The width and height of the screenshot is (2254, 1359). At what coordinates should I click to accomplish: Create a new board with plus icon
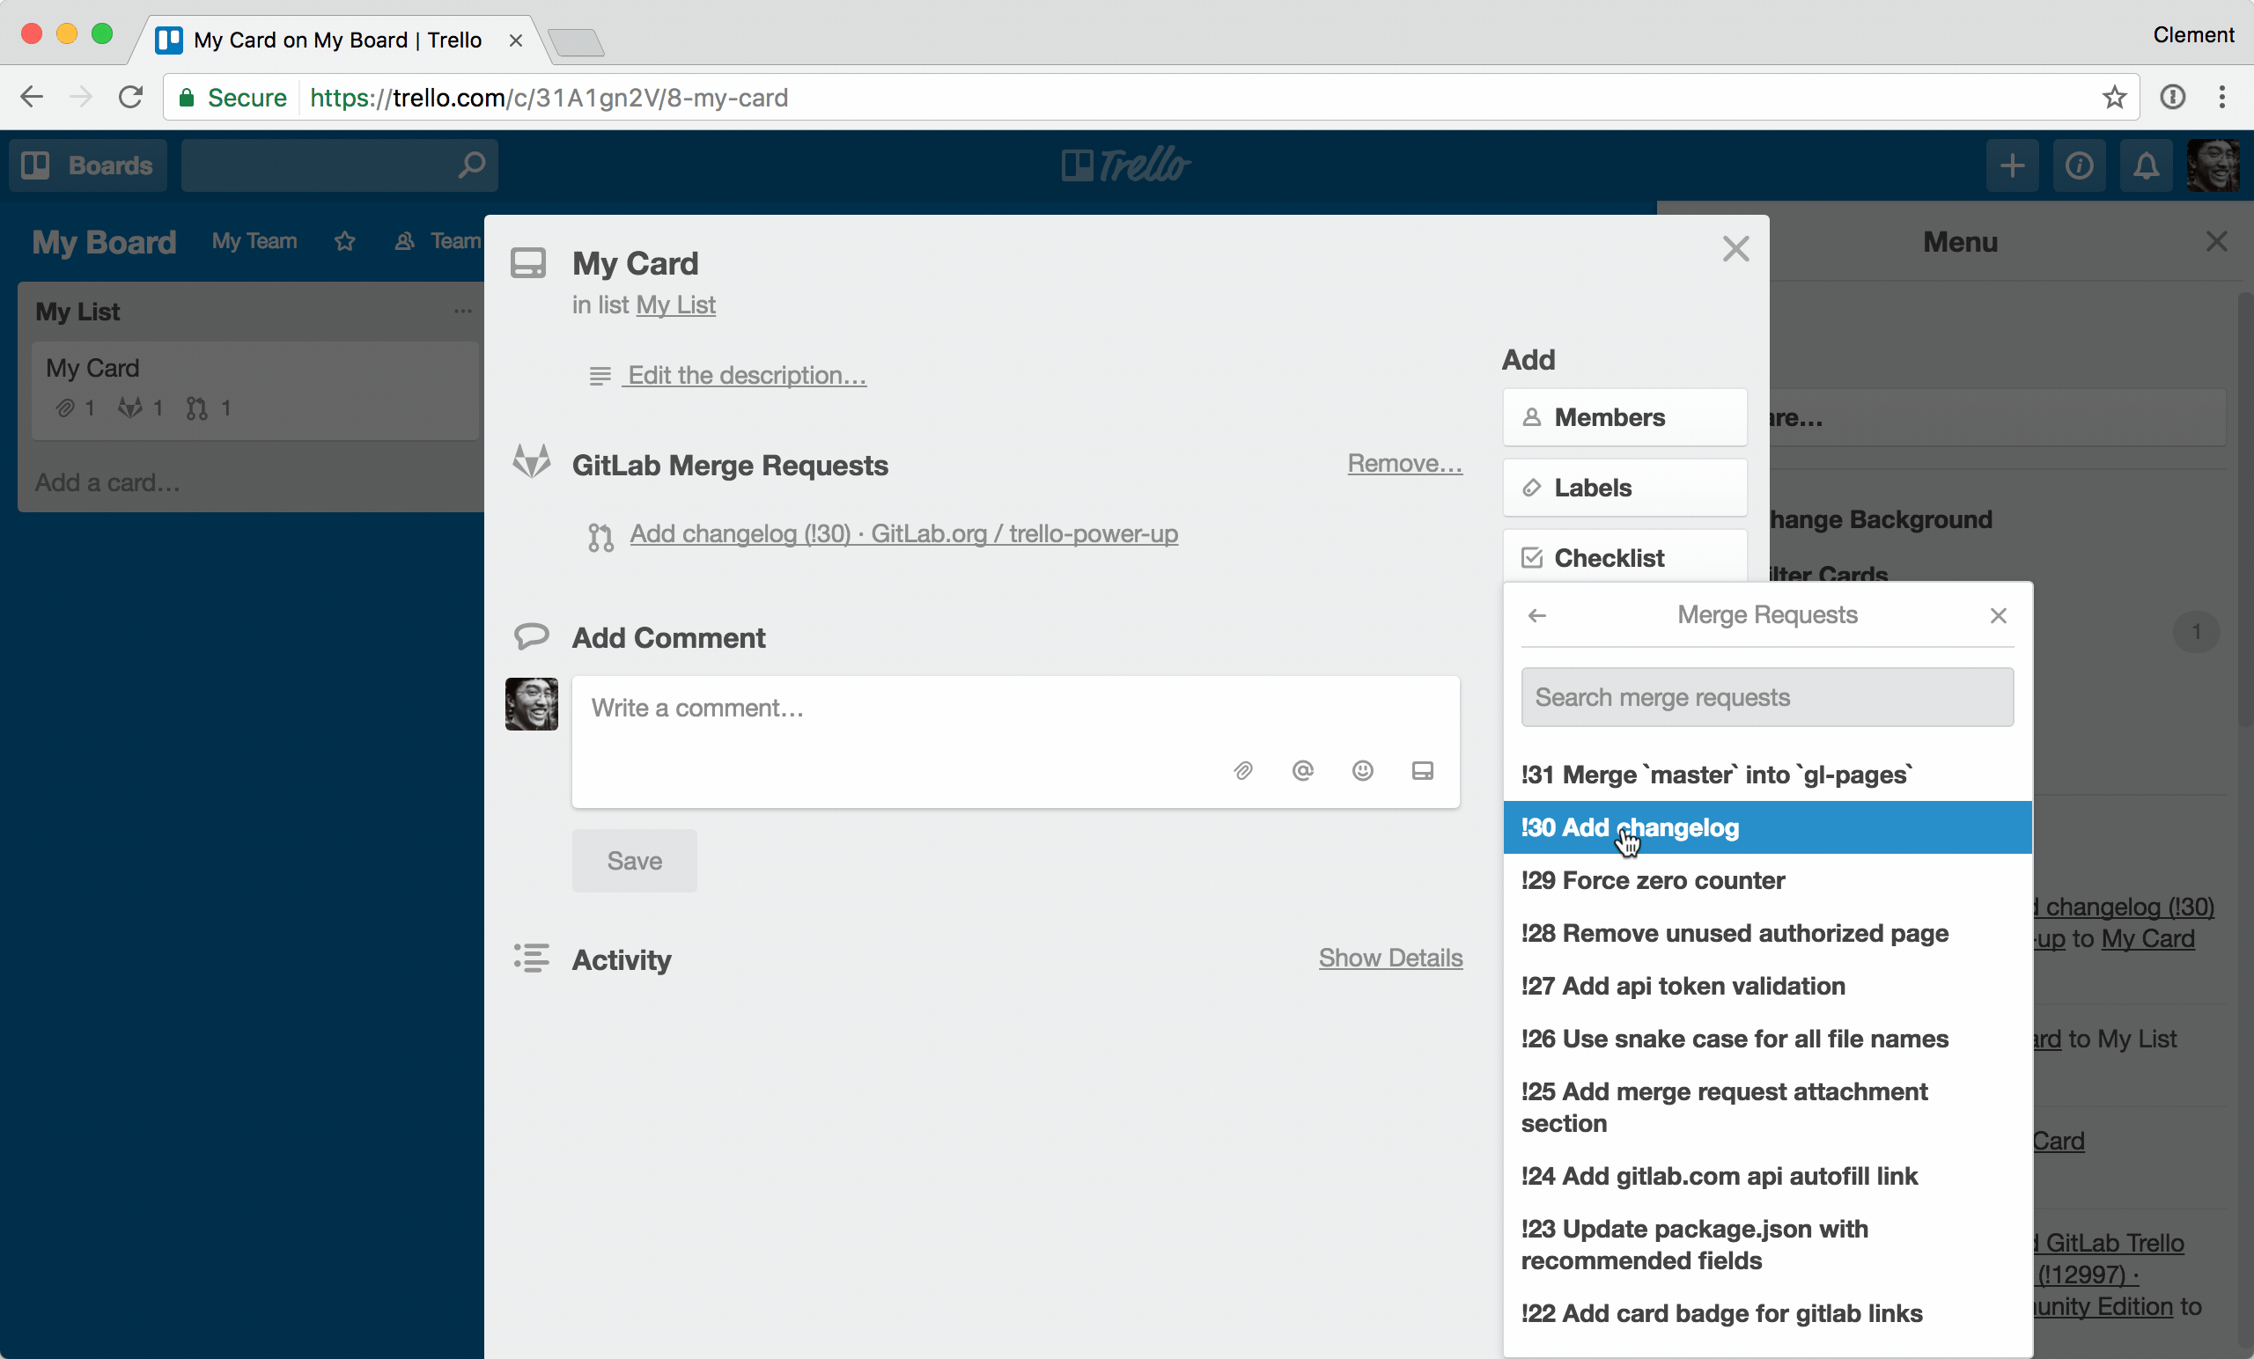click(x=2013, y=165)
